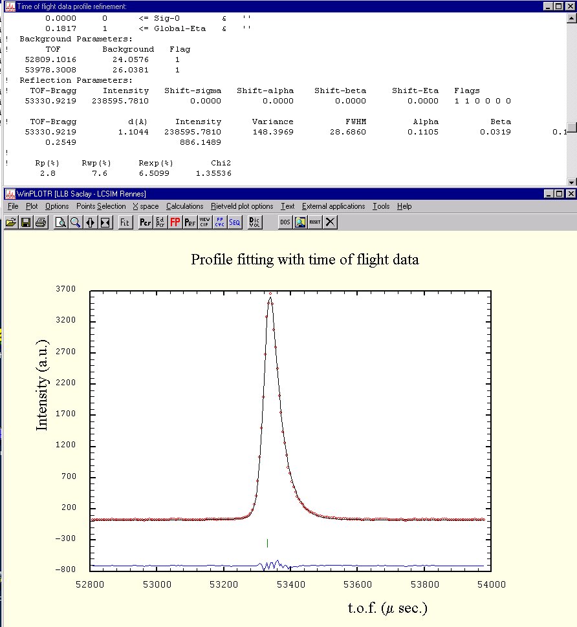Open the Rietveld plot options menu
This screenshot has width=577, height=627.
click(x=242, y=206)
